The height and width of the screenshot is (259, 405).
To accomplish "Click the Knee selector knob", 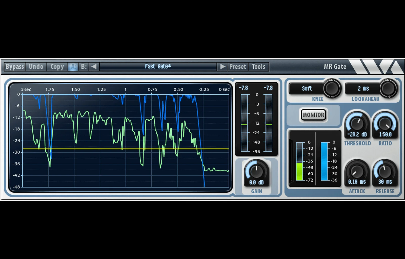I will (x=332, y=88).
